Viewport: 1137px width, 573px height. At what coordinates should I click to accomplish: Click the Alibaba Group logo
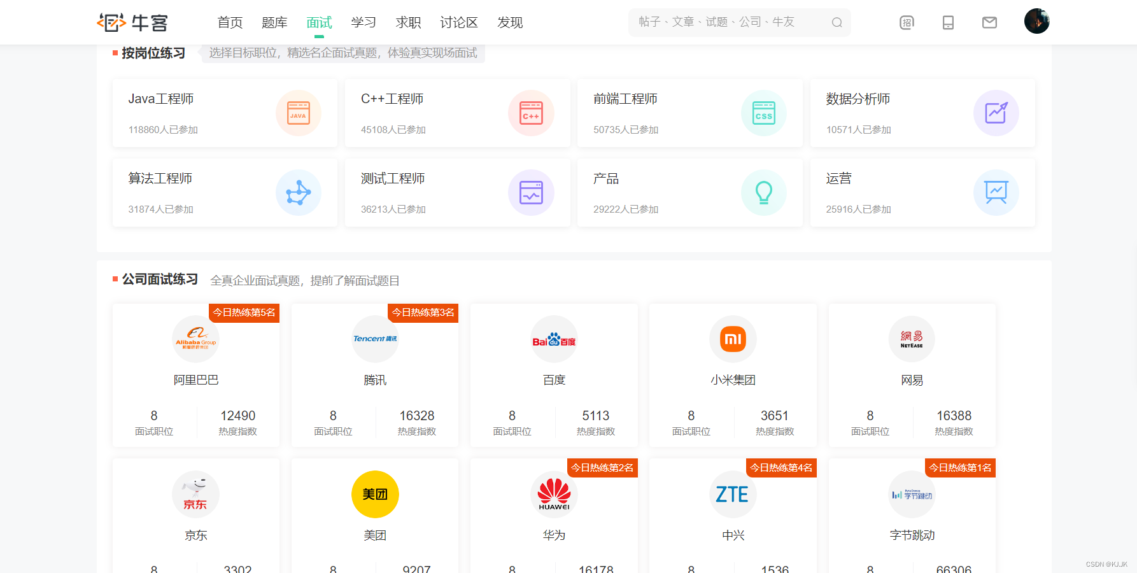(x=196, y=339)
